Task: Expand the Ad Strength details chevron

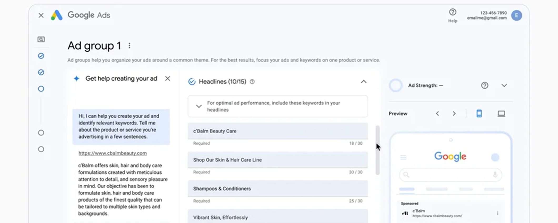Action: [504, 85]
